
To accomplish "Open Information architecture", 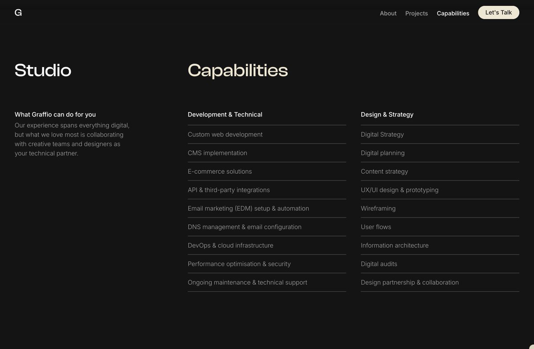I will click(395, 245).
